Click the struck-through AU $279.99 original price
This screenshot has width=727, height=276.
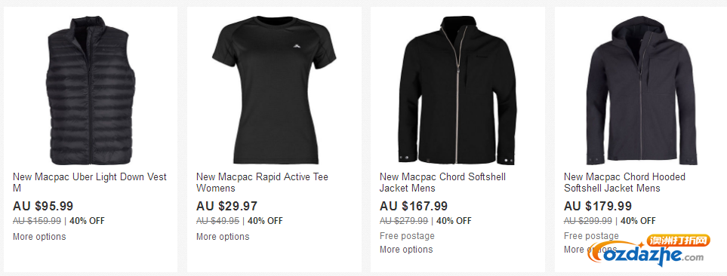pyautogui.click(x=404, y=221)
